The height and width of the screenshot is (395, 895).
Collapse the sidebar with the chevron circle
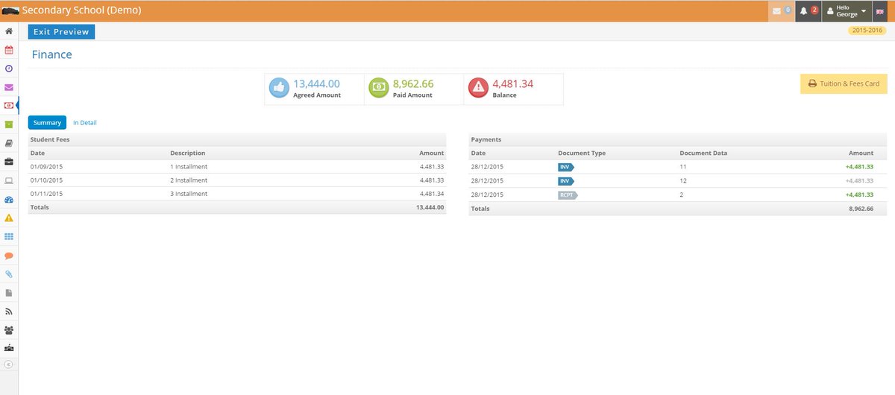point(9,364)
